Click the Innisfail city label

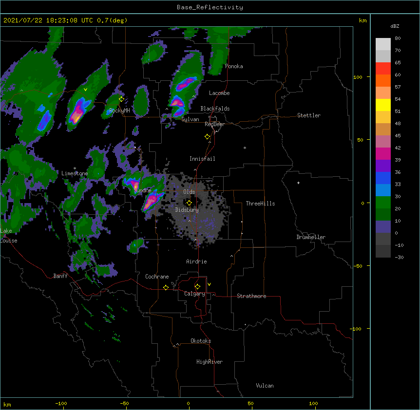pos(202,159)
